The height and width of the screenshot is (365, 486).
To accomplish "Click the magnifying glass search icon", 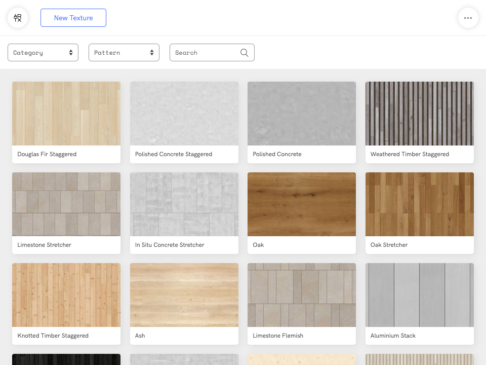I will (245, 53).
